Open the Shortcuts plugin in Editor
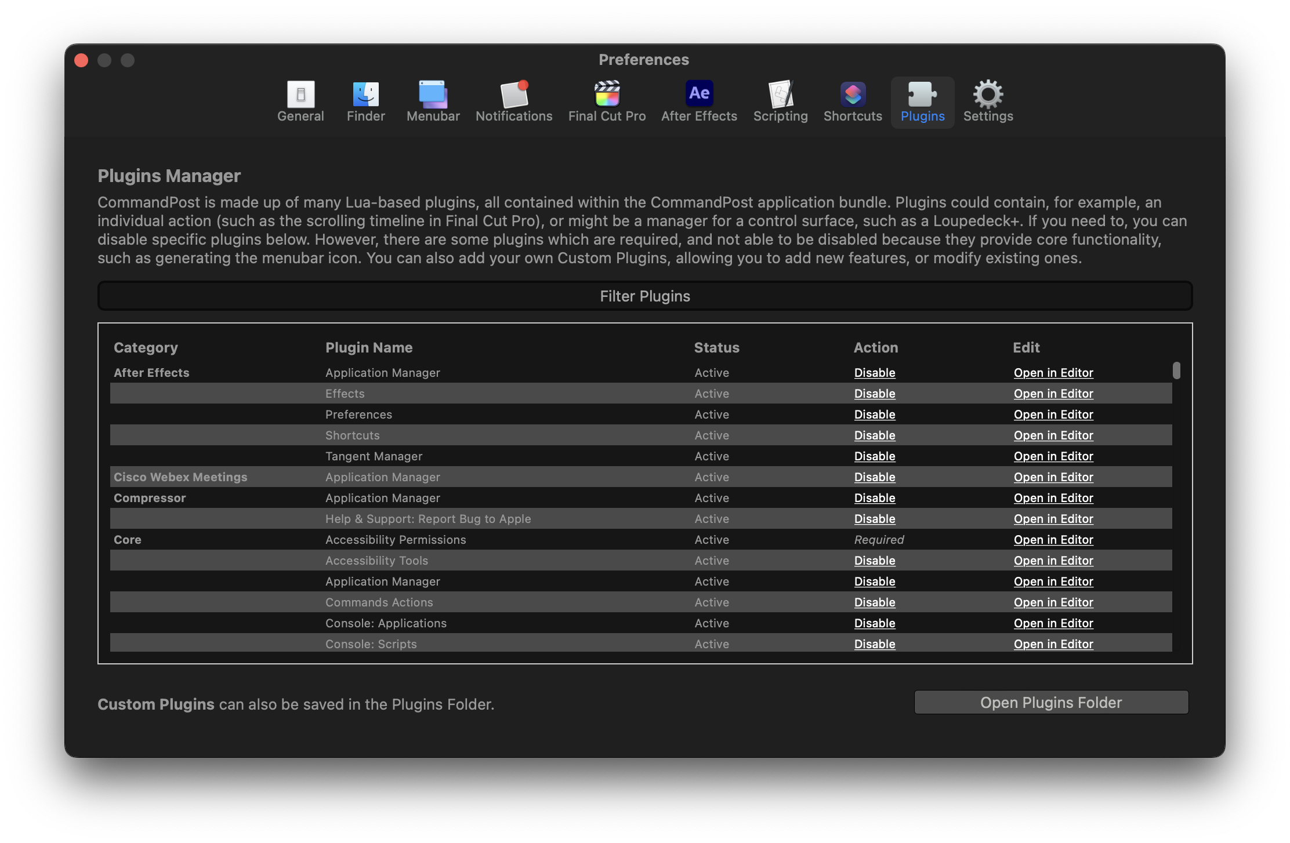 click(1053, 435)
